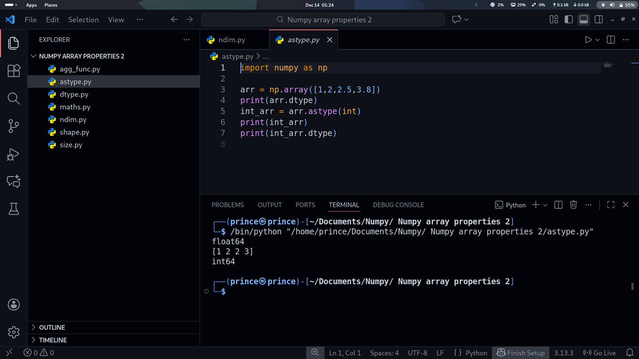
Task: Click the notifications bell in status bar
Action: [630, 353]
